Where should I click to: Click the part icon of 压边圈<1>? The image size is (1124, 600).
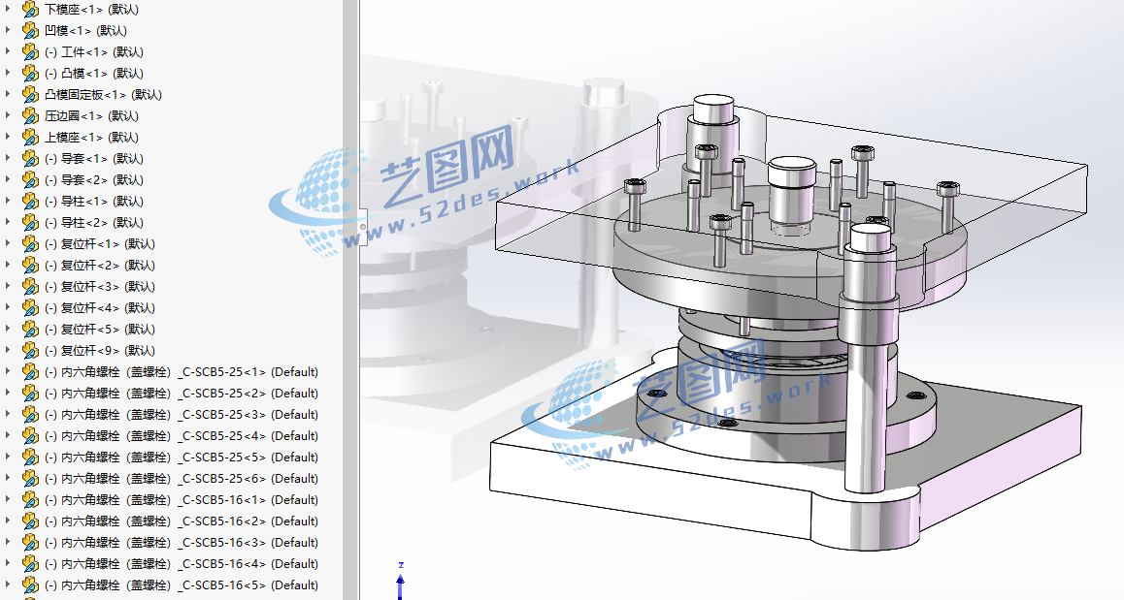click(30, 116)
